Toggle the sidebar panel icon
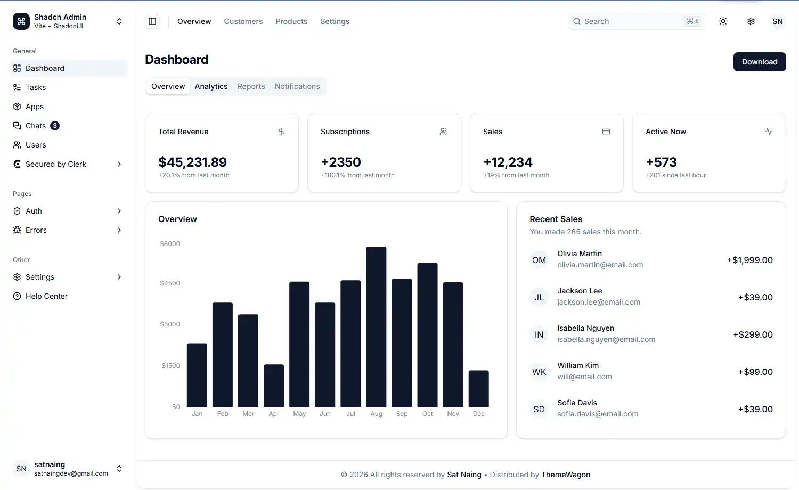The width and height of the screenshot is (799, 490). point(152,21)
